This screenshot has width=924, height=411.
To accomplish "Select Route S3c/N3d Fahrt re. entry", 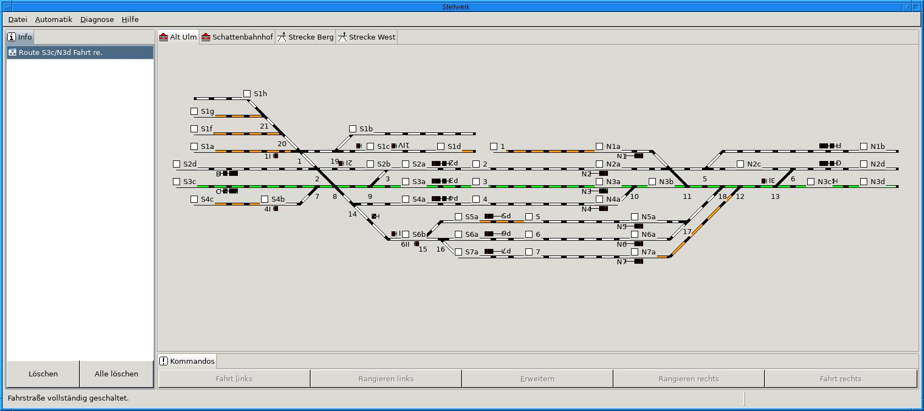I will [x=80, y=53].
